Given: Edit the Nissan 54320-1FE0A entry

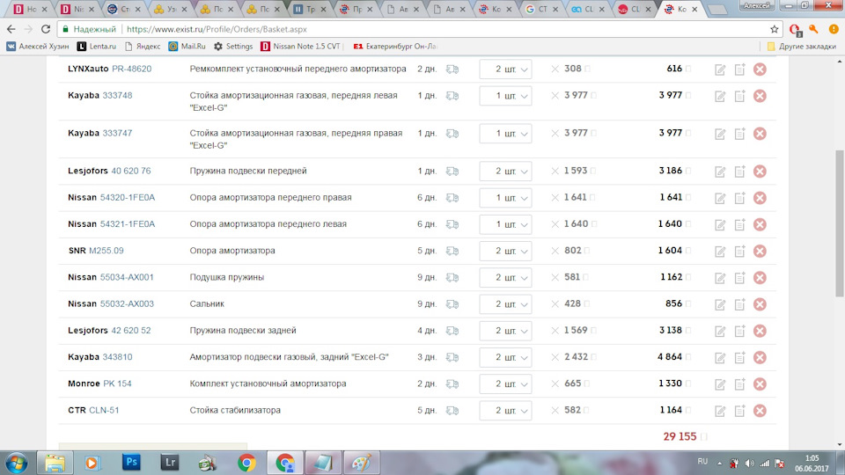Looking at the screenshot, I should click(720, 198).
